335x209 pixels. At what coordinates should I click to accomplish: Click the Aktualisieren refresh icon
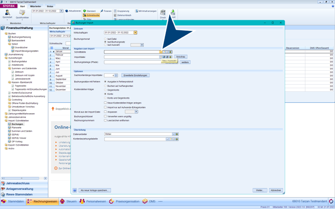pos(66,11)
